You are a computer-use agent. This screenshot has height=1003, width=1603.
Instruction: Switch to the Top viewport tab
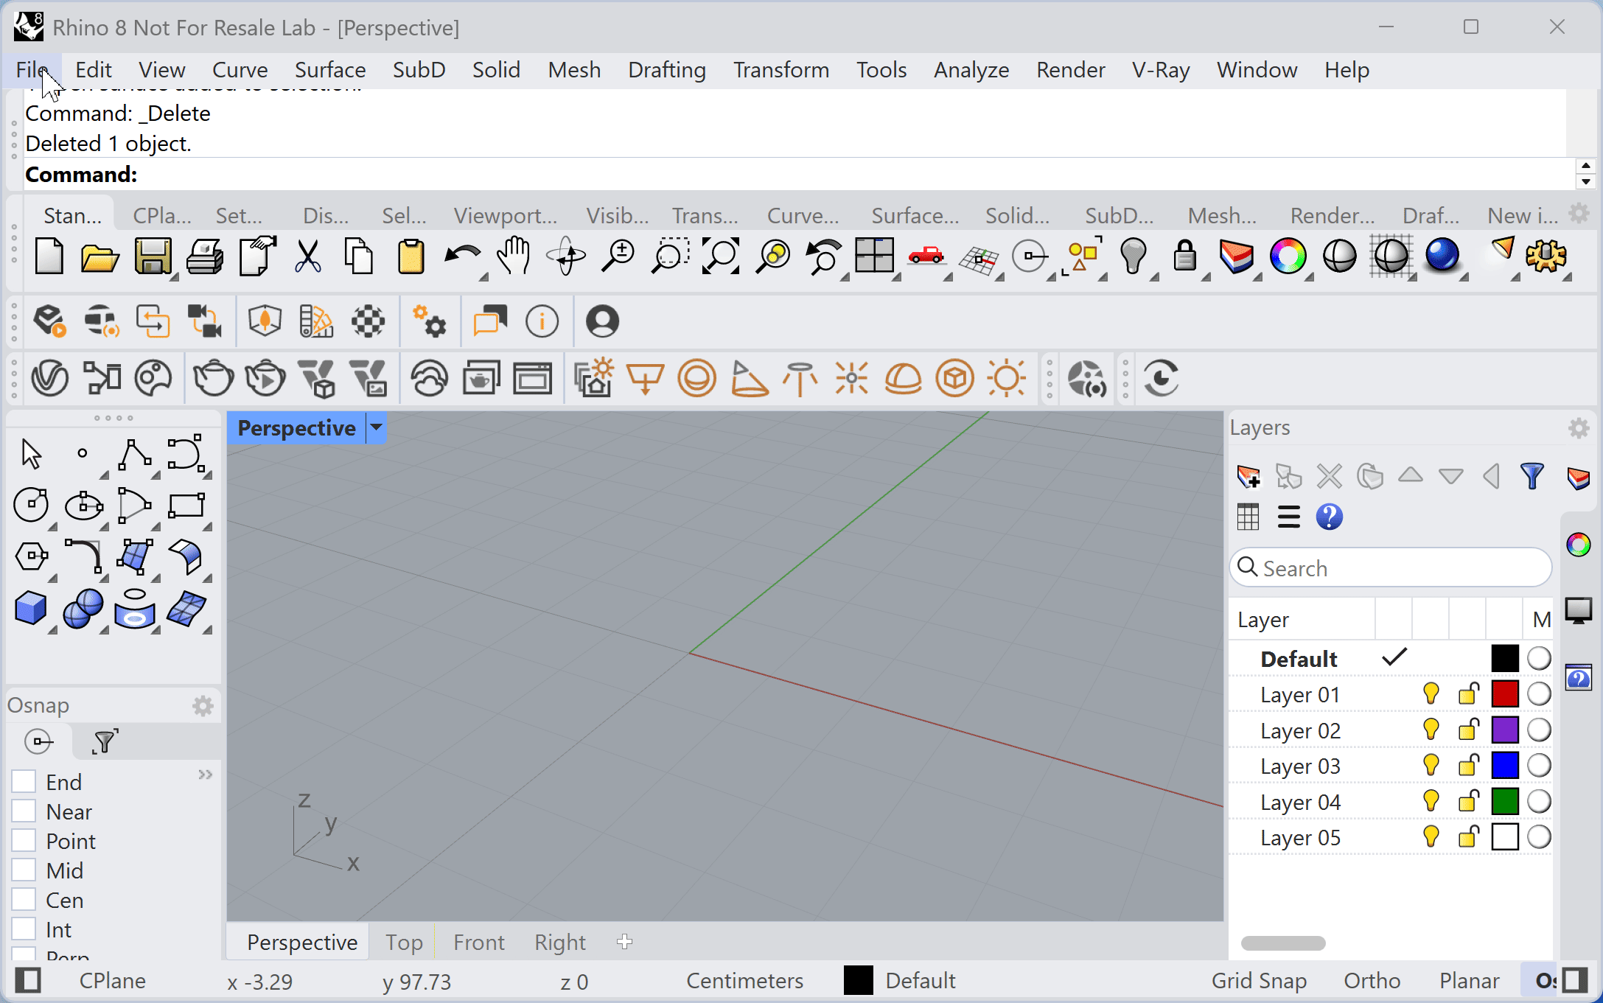click(x=404, y=942)
